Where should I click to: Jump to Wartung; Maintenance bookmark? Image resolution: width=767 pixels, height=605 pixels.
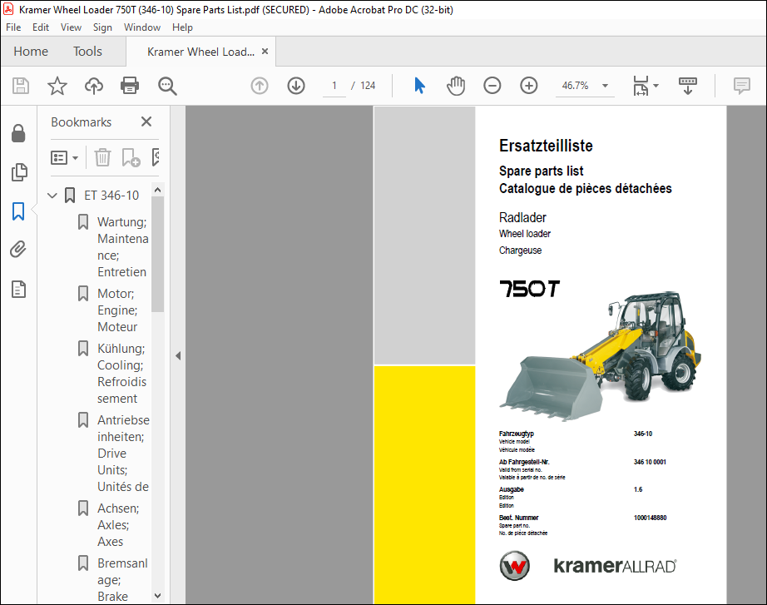pos(122,246)
